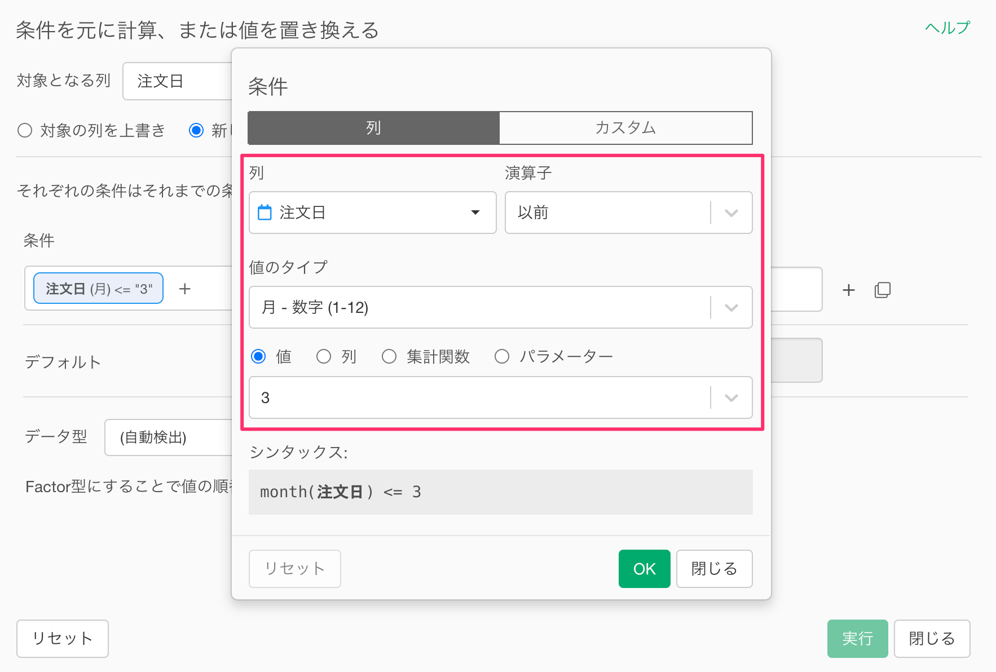Select the 値 radio button

point(259,356)
